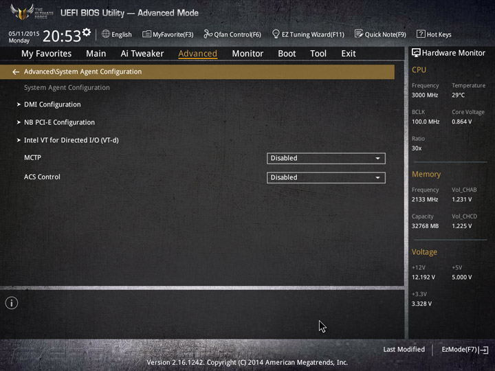Select the ACS Control setting label
This screenshot has height=371, width=495.
tap(42, 177)
